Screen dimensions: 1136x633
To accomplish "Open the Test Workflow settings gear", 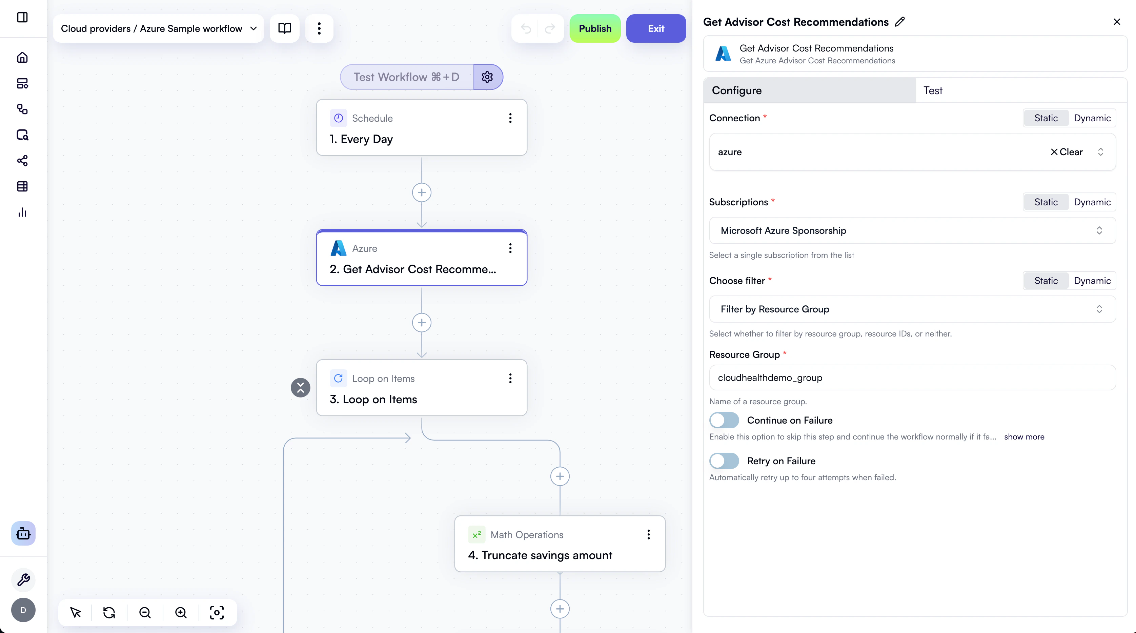I will pos(488,77).
